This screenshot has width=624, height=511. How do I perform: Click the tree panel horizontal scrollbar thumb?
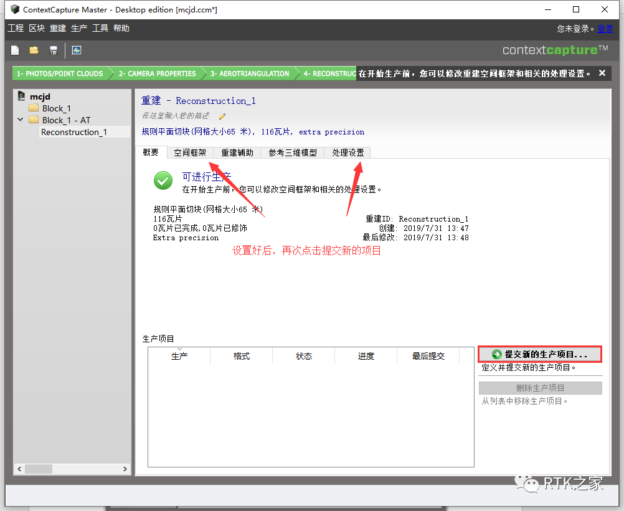(39, 469)
